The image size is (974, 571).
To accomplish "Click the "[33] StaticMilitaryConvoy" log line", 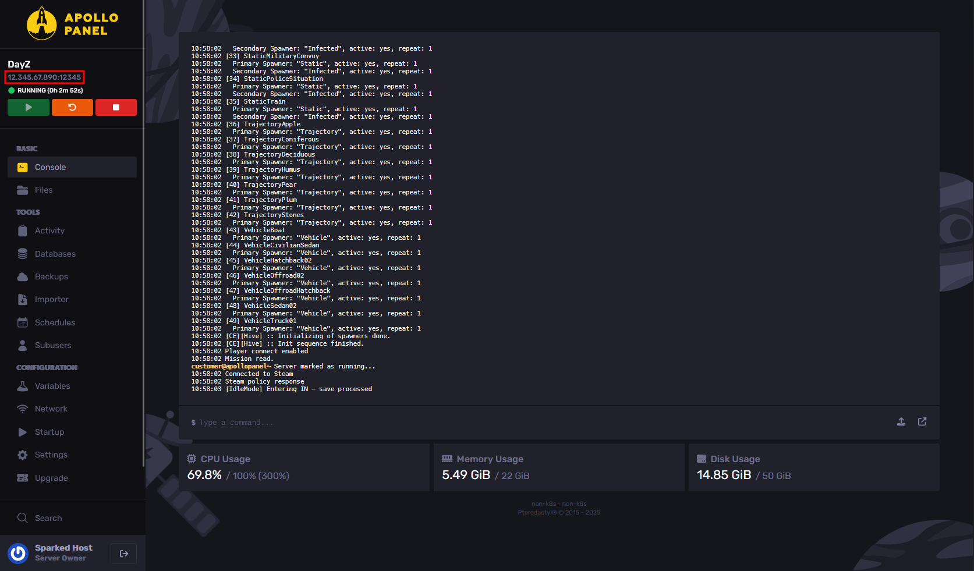I will click(x=256, y=56).
